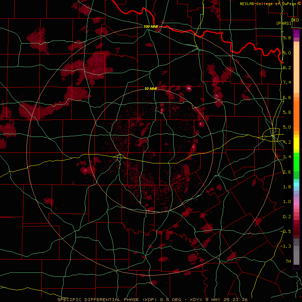Screen dimensions: 302x302
Task: Click the 1.0 scale value
Action: [287, 202]
